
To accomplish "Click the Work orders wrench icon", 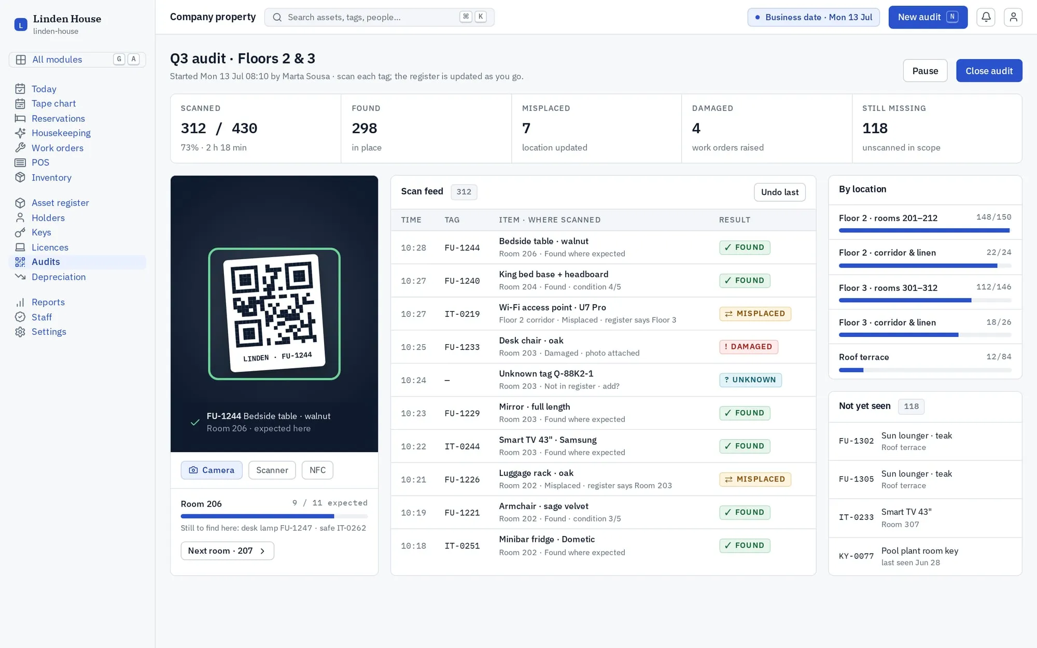I will (x=20, y=148).
